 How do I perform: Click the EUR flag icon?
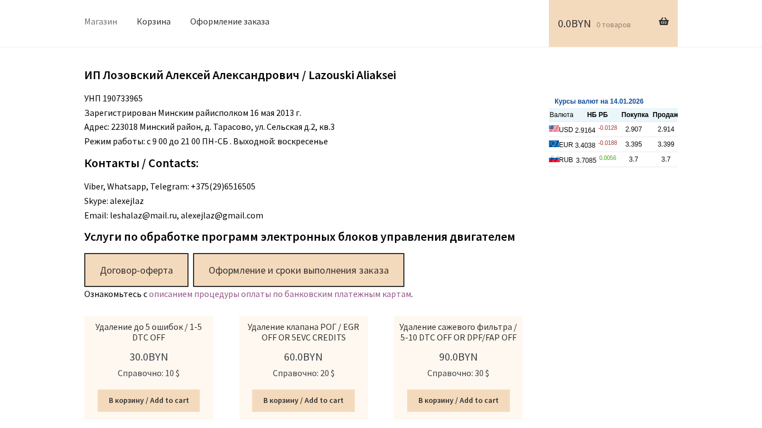(x=553, y=144)
